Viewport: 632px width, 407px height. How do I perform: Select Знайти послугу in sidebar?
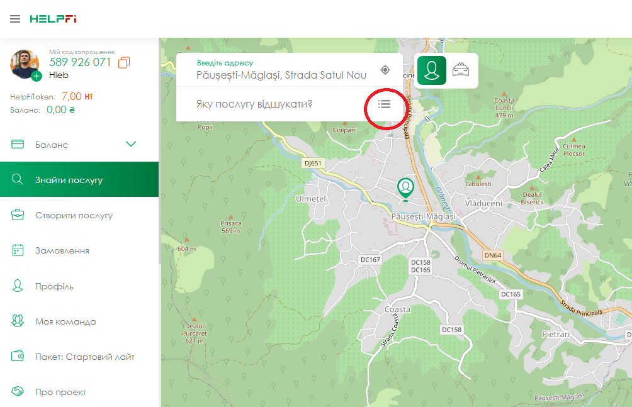(x=69, y=180)
